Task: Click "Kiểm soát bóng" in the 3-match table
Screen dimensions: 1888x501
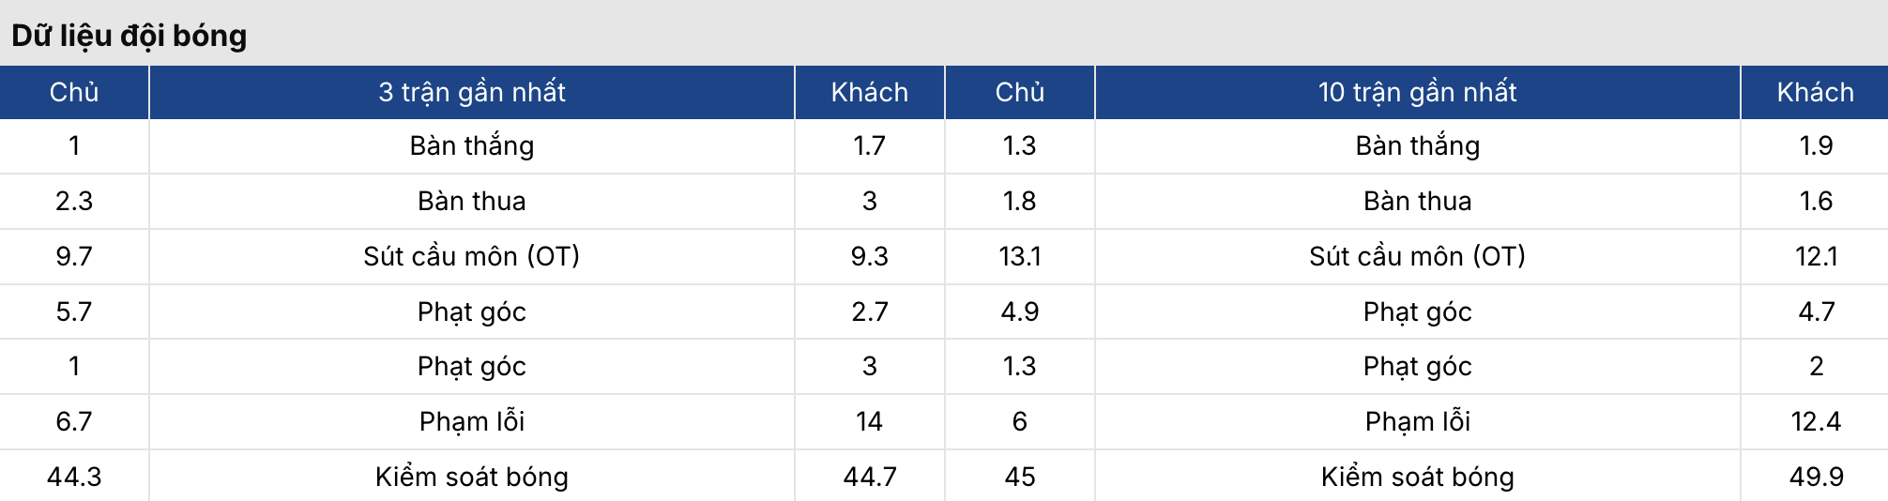Action: (471, 477)
